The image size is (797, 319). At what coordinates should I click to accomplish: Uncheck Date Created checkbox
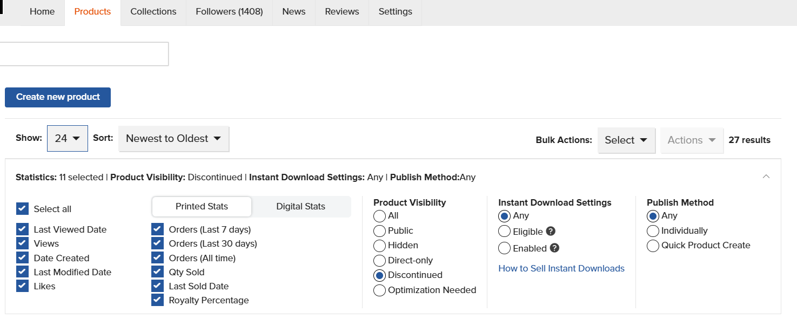[x=22, y=258]
